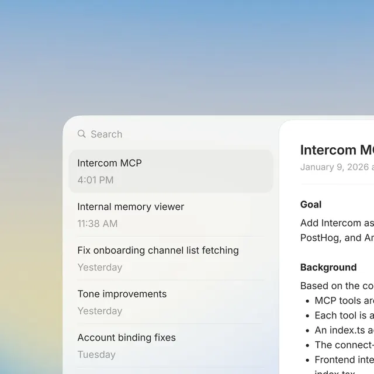This screenshot has height=374, width=374.
Task: Click the January 9, 2026 date line
Action: tap(337, 167)
